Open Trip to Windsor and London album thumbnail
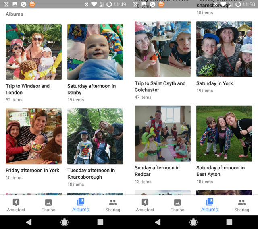The image size is (258, 229). point(34,52)
